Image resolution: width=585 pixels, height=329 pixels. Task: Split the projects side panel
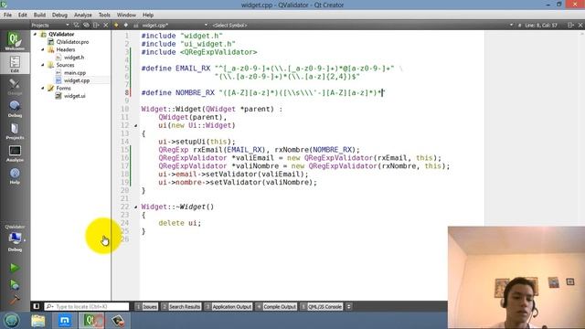pyautogui.click(x=96, y=25)
